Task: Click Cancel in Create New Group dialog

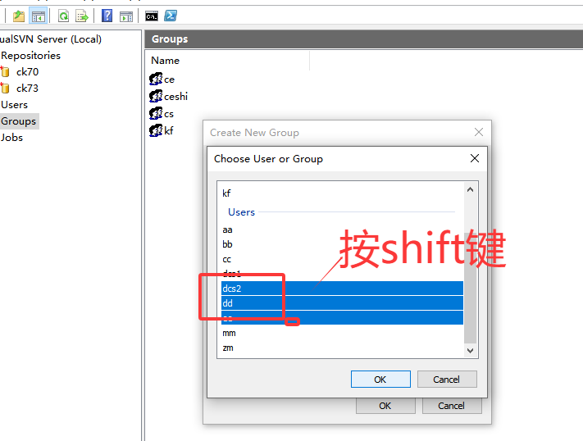Action: tap(452, 406)
